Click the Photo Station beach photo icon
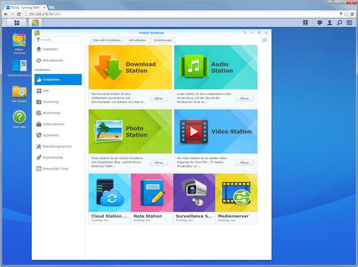 108,131
